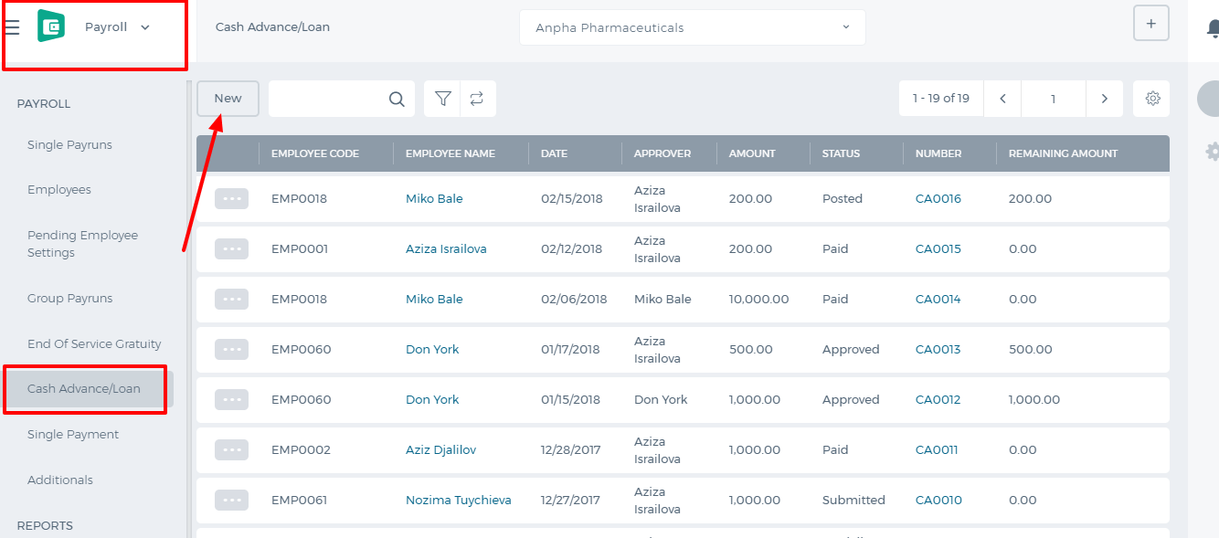Open table settings gear icon

click(1152, 99)
